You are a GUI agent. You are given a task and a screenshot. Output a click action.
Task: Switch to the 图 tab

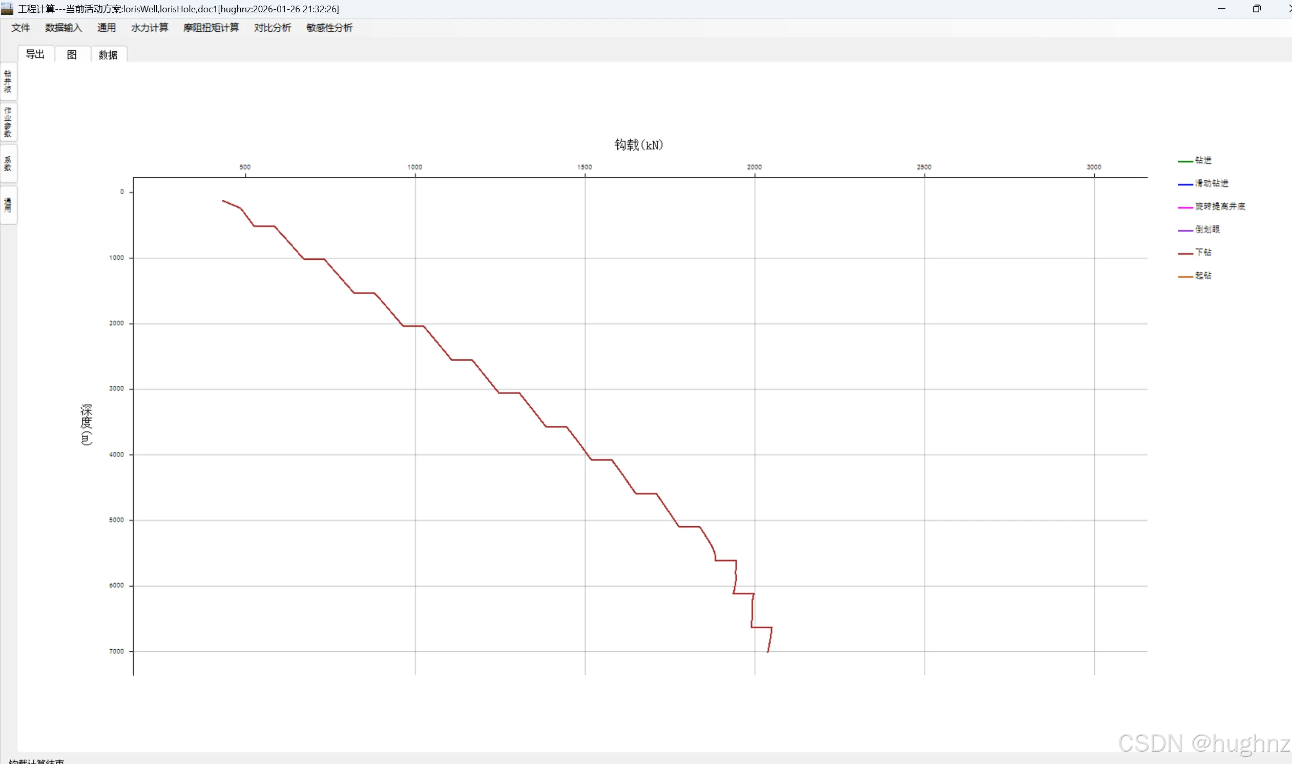72,54
